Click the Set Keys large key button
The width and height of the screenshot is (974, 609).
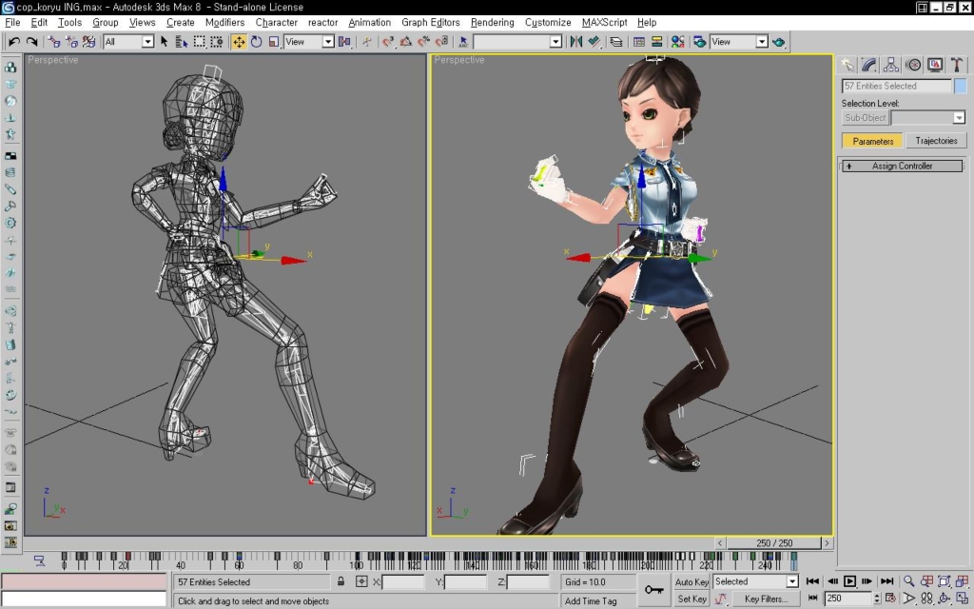pos(654,590)
